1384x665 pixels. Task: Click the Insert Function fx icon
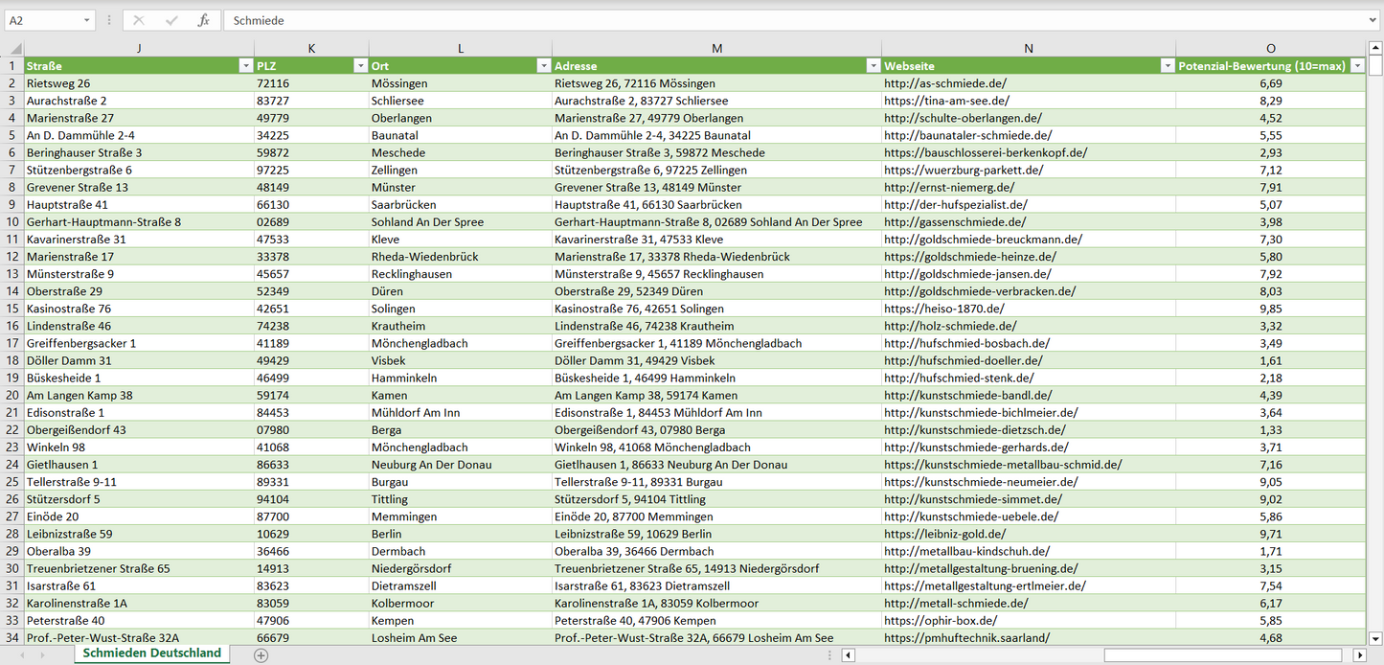203,20
